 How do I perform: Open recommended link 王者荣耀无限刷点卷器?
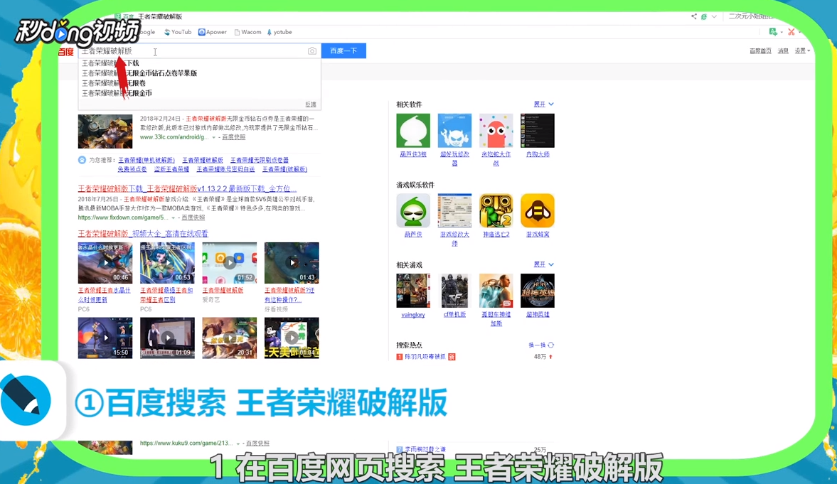(x=260, y=160)
